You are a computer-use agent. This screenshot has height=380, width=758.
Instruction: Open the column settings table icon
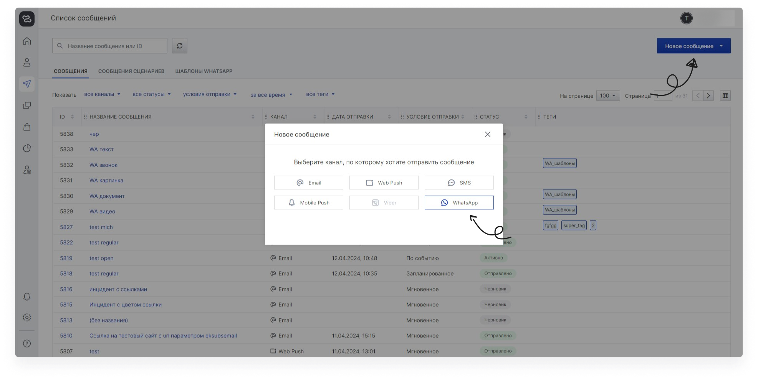[725, 96]
